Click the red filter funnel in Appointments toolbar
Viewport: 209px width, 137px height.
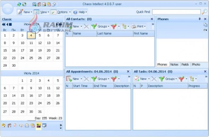click(x=114, y=79)
